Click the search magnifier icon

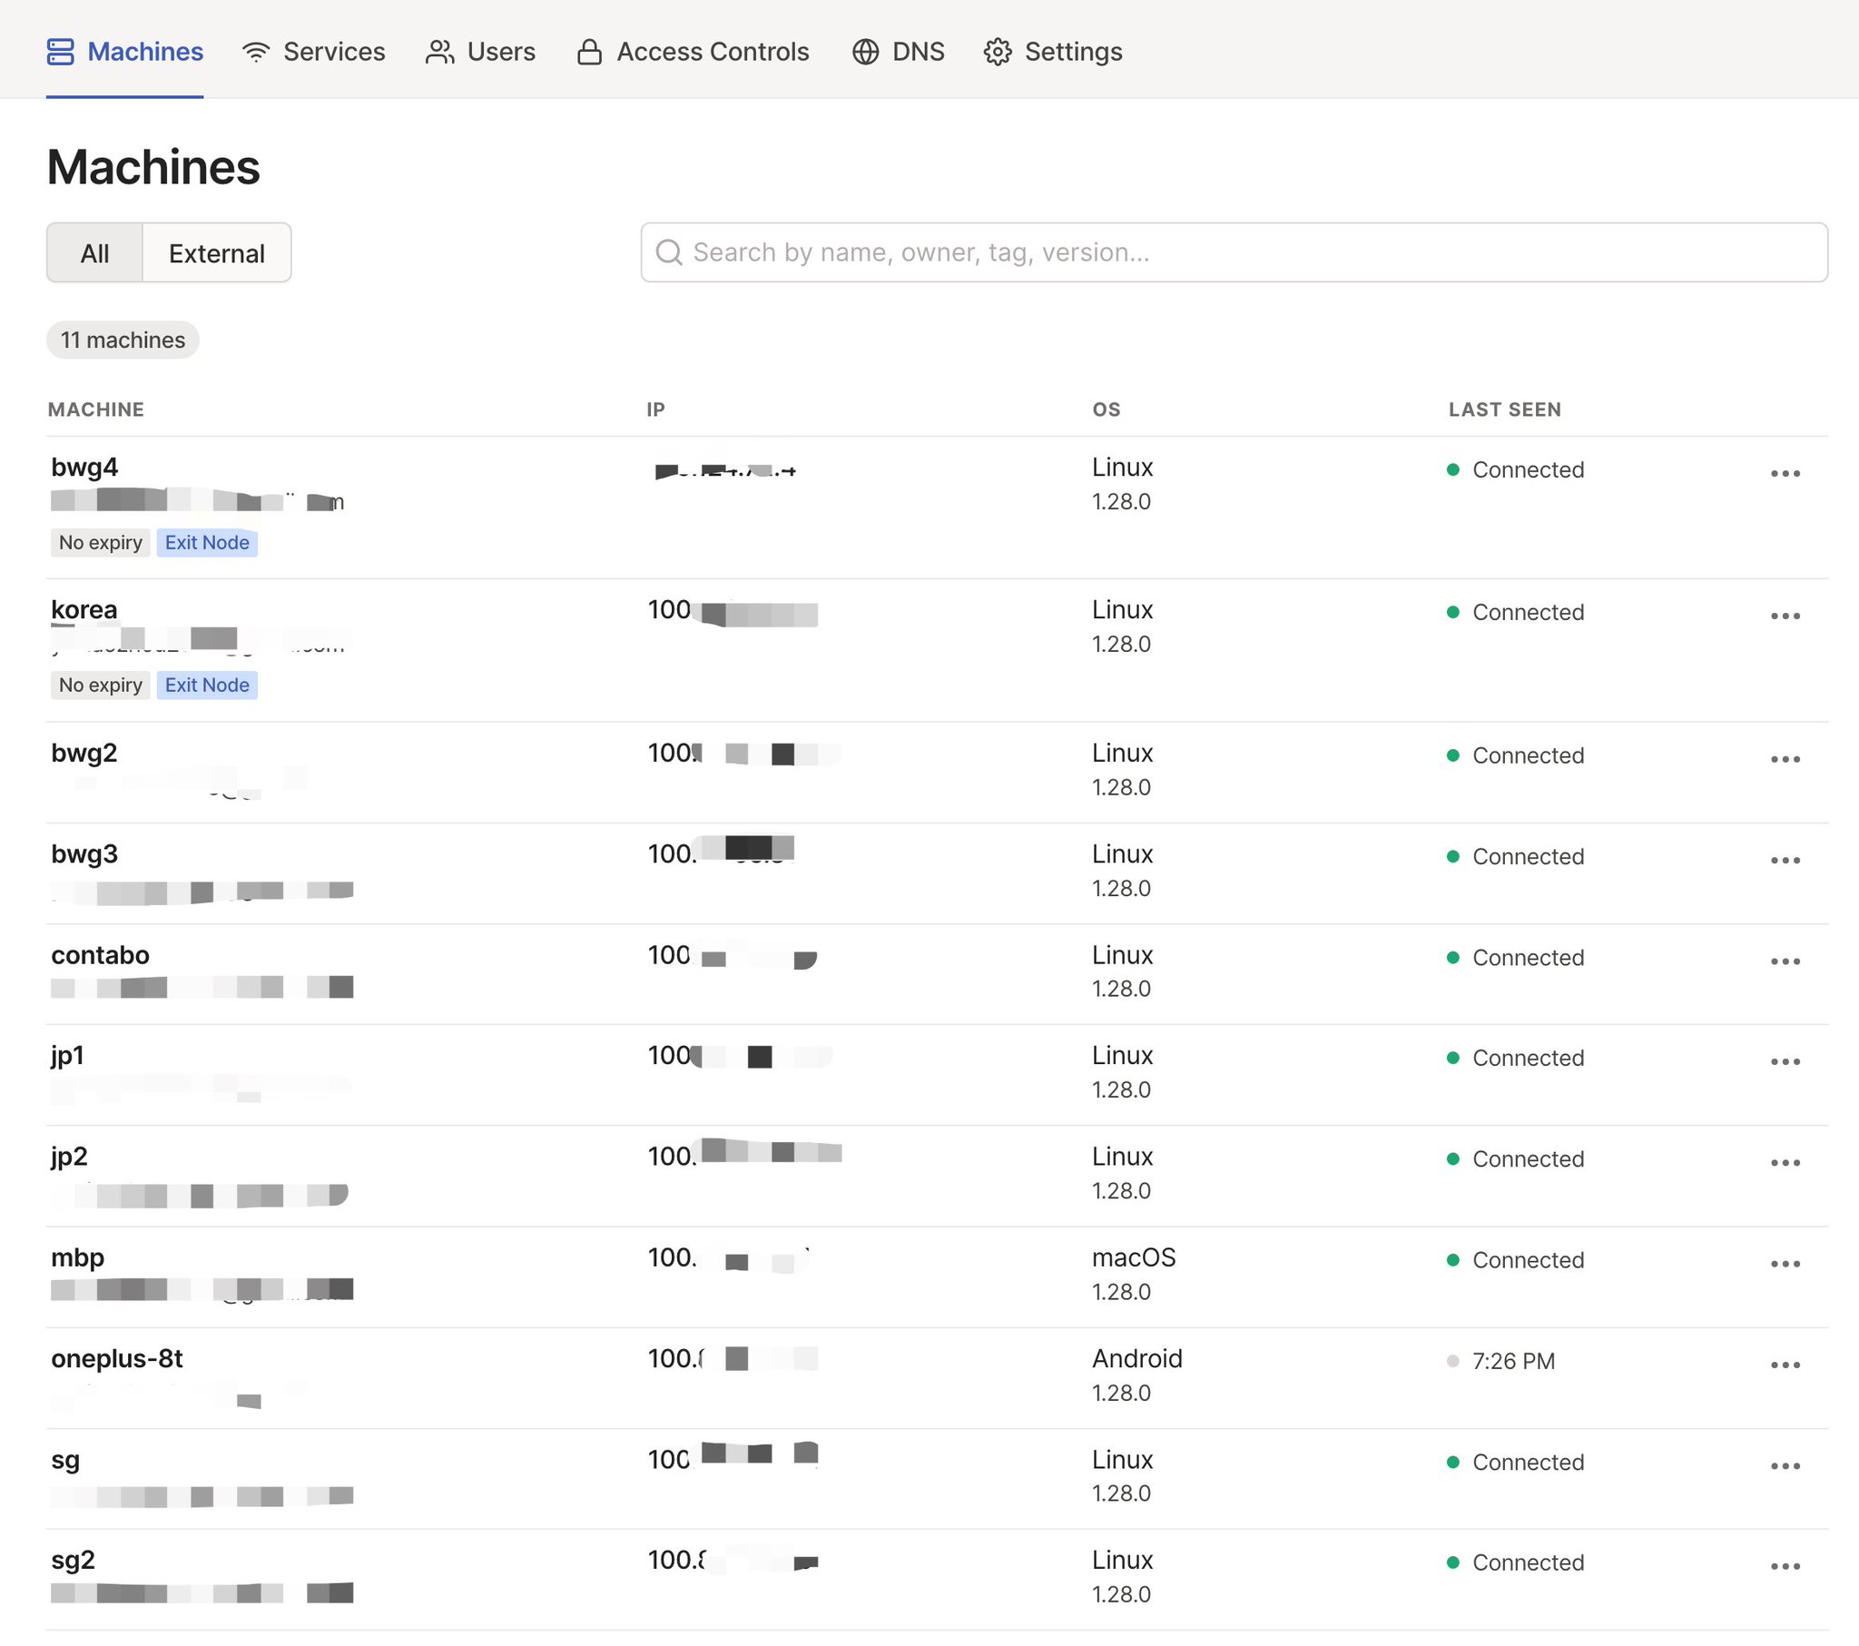[669, 252]
